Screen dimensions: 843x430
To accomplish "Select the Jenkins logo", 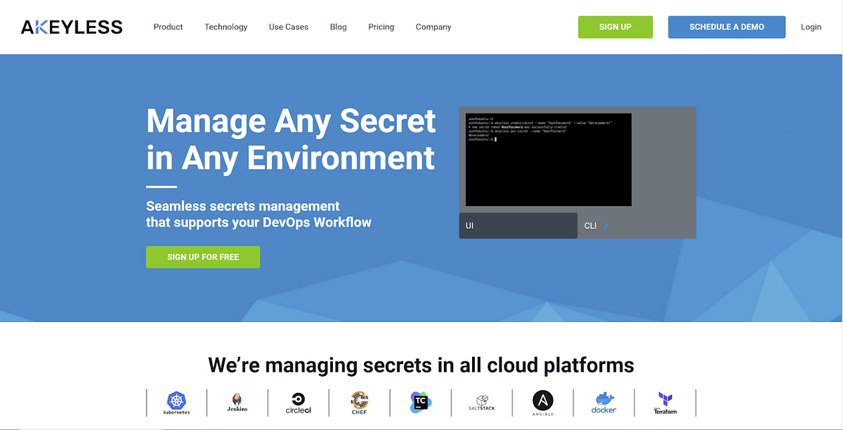I will click(237, 403).
